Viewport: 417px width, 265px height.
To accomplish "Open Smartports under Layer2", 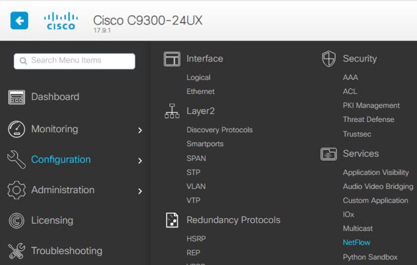I will [x=205, y=144].
